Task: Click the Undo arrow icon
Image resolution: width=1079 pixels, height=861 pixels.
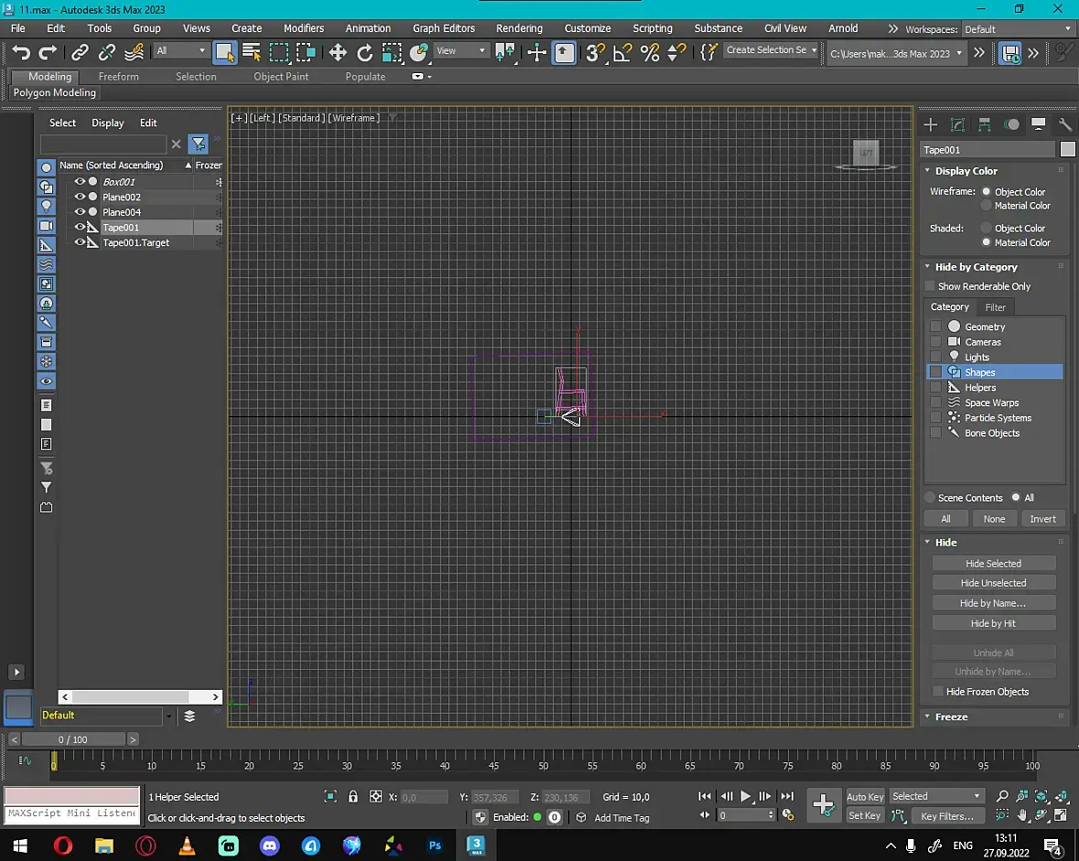Action: click(x=21, y=52)
